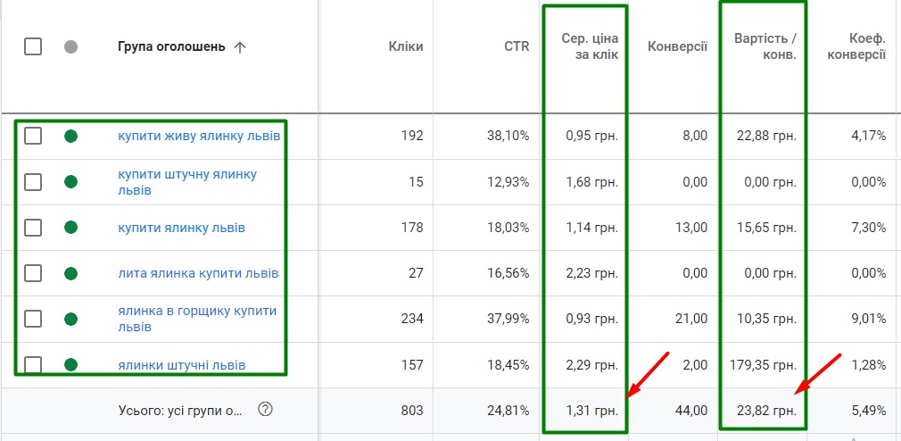Click green status dot for лита ялинка купити львів

click(x=71, y=273)
